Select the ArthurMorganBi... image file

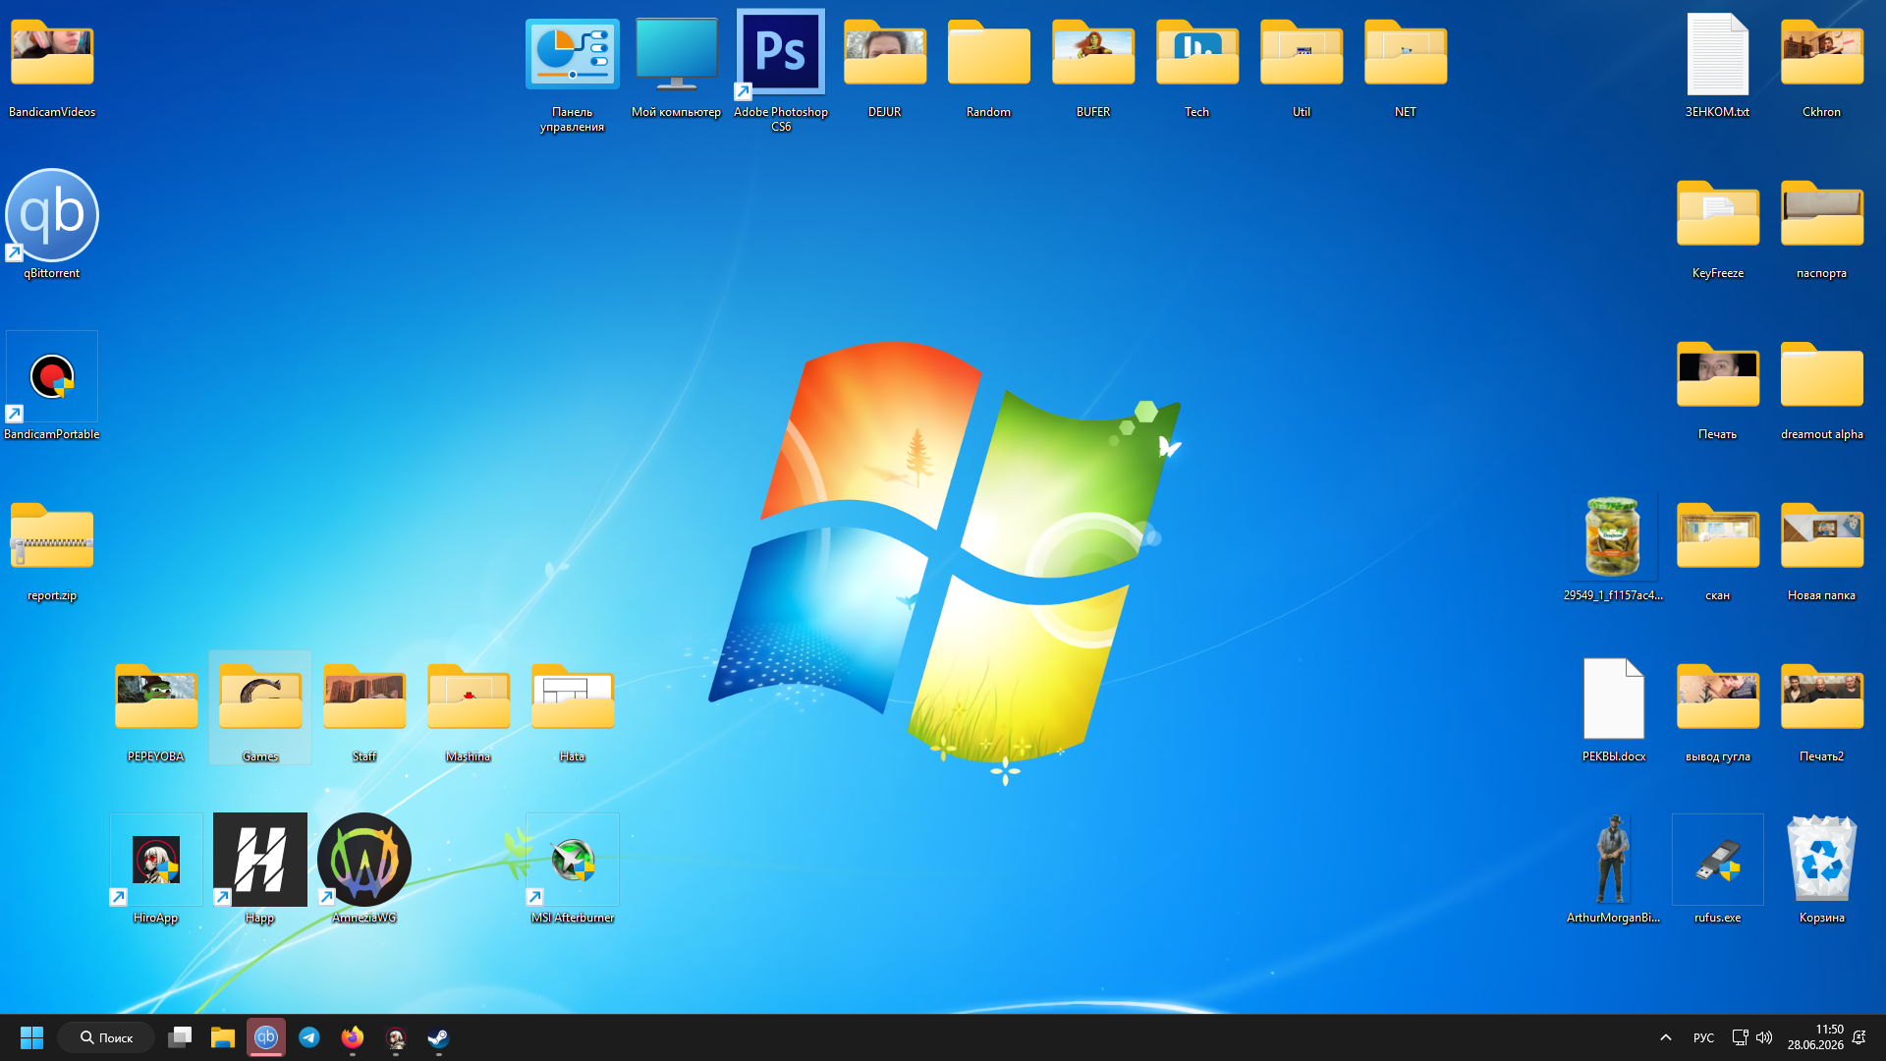[1614, 870]
